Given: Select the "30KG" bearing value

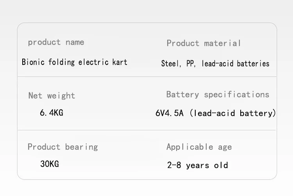Looking at the screenshot, I should [x=50, y=164].
